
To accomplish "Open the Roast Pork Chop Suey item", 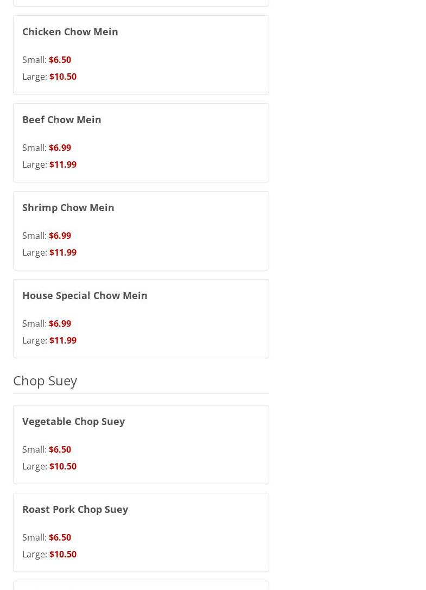I will [x=75, y=510].
